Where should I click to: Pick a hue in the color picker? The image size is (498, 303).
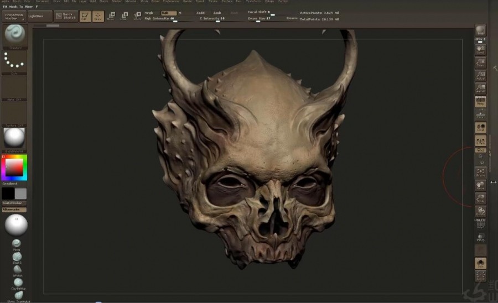pos(14,168)
